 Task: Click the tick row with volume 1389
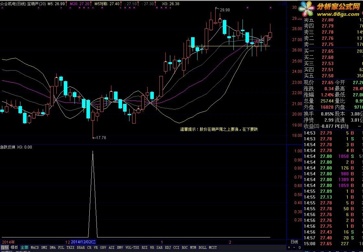333,180
